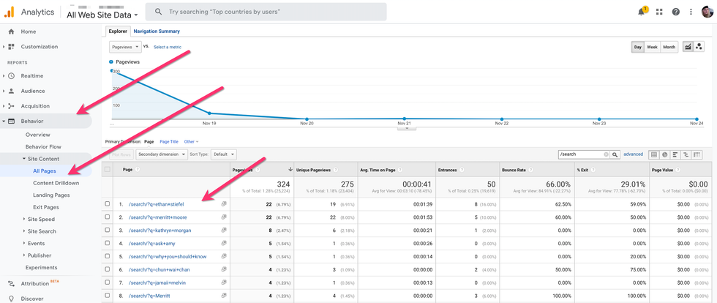Open the Sort Type Default dropdown
Image resolution: width=717 pixels, height=303 pixels.
(222, 154)
